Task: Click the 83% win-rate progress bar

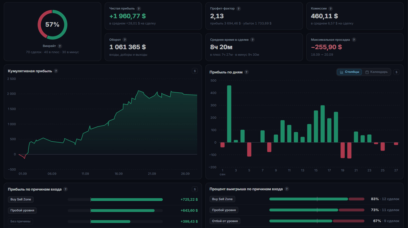Action: [317, 199]
